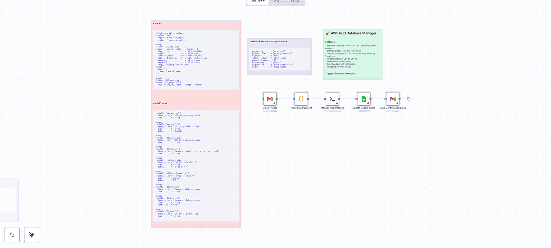This screenshot has height=248, width=551.
Task: Click warning triangle on Send Confirmation Email
Action: coord(397,103)
